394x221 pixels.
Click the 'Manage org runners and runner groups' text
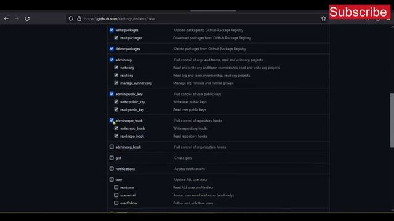(203, 83)
